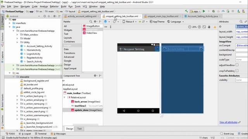Click the ID attribute input field
The image size is (248, 139).
click(x=241, y=27)
